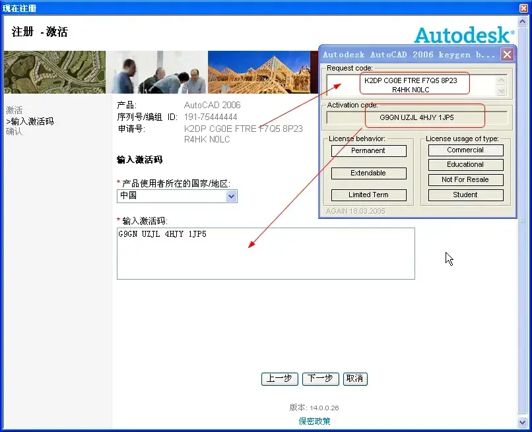Screen dimensions: 532x432
Task: Select 确认 step in left sidebar
Action: tap(15, 131)
